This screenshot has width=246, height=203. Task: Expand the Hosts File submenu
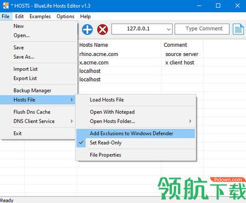(x=38, y=100)
